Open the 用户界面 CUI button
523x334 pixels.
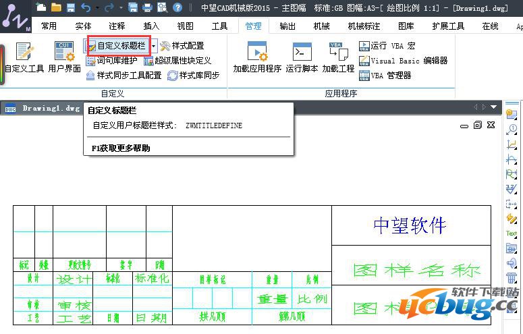[x=65, y=57]
